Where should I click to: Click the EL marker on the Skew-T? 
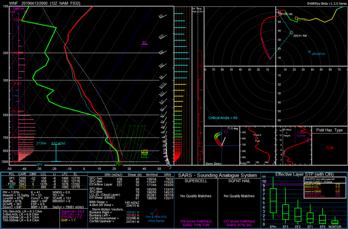pos(144,43)
